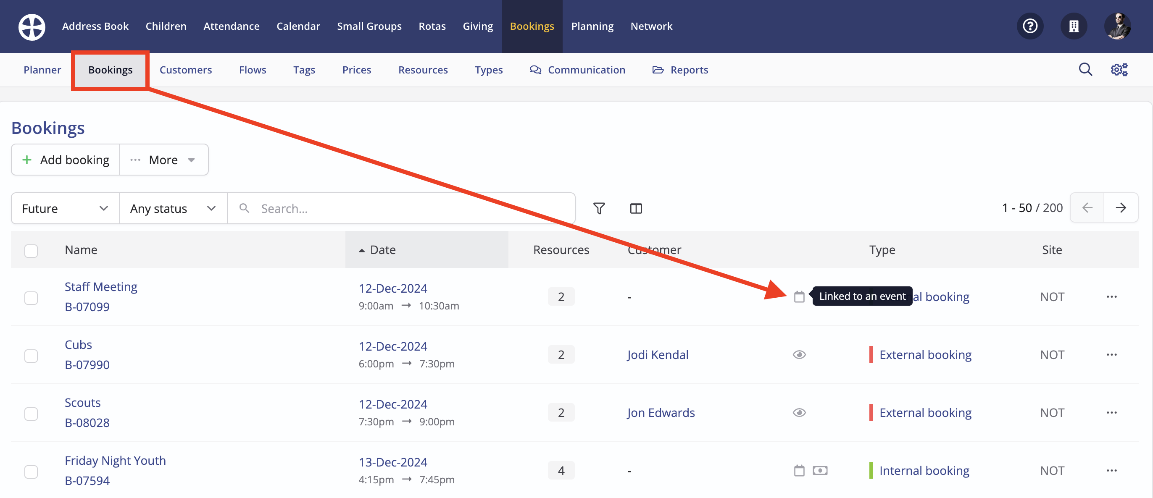
Task: Click the advanced filter funnel icon
Action: tap(599, 209)
